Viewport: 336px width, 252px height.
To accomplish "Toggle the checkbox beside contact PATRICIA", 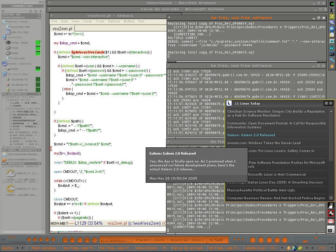I will [11, 112].
